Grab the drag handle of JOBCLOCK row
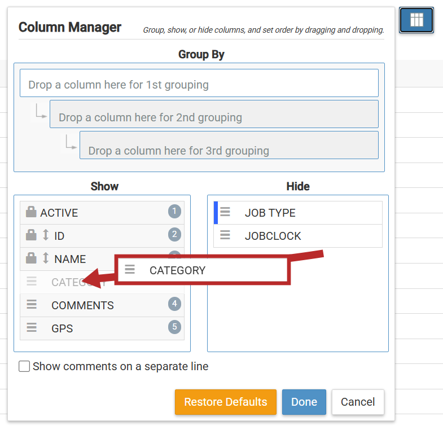The height and width of the screenshot is (430, 443). [x=225, y=235]
